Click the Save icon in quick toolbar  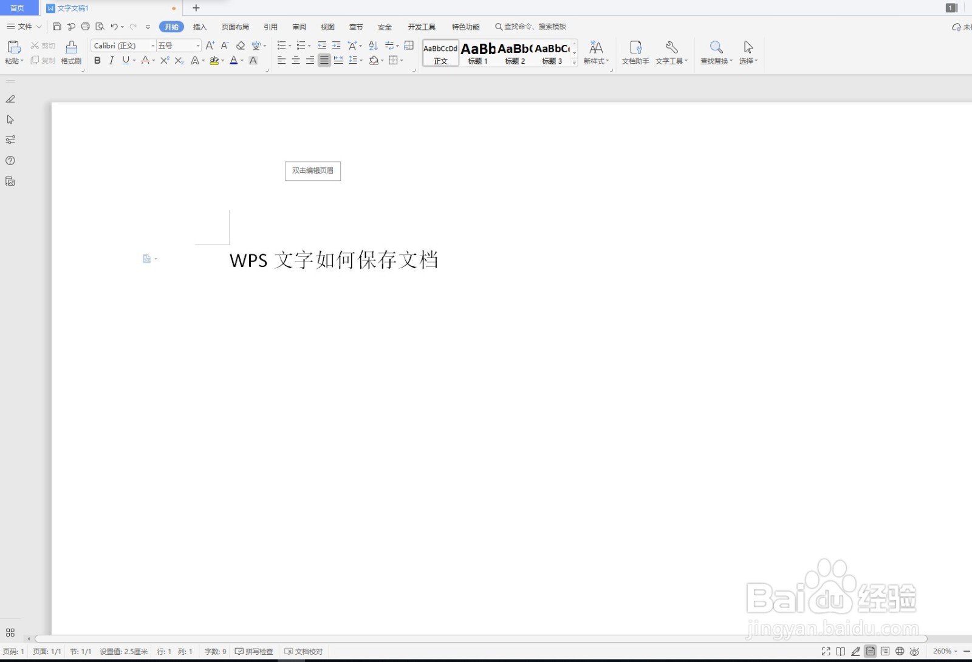click(57, 27)
